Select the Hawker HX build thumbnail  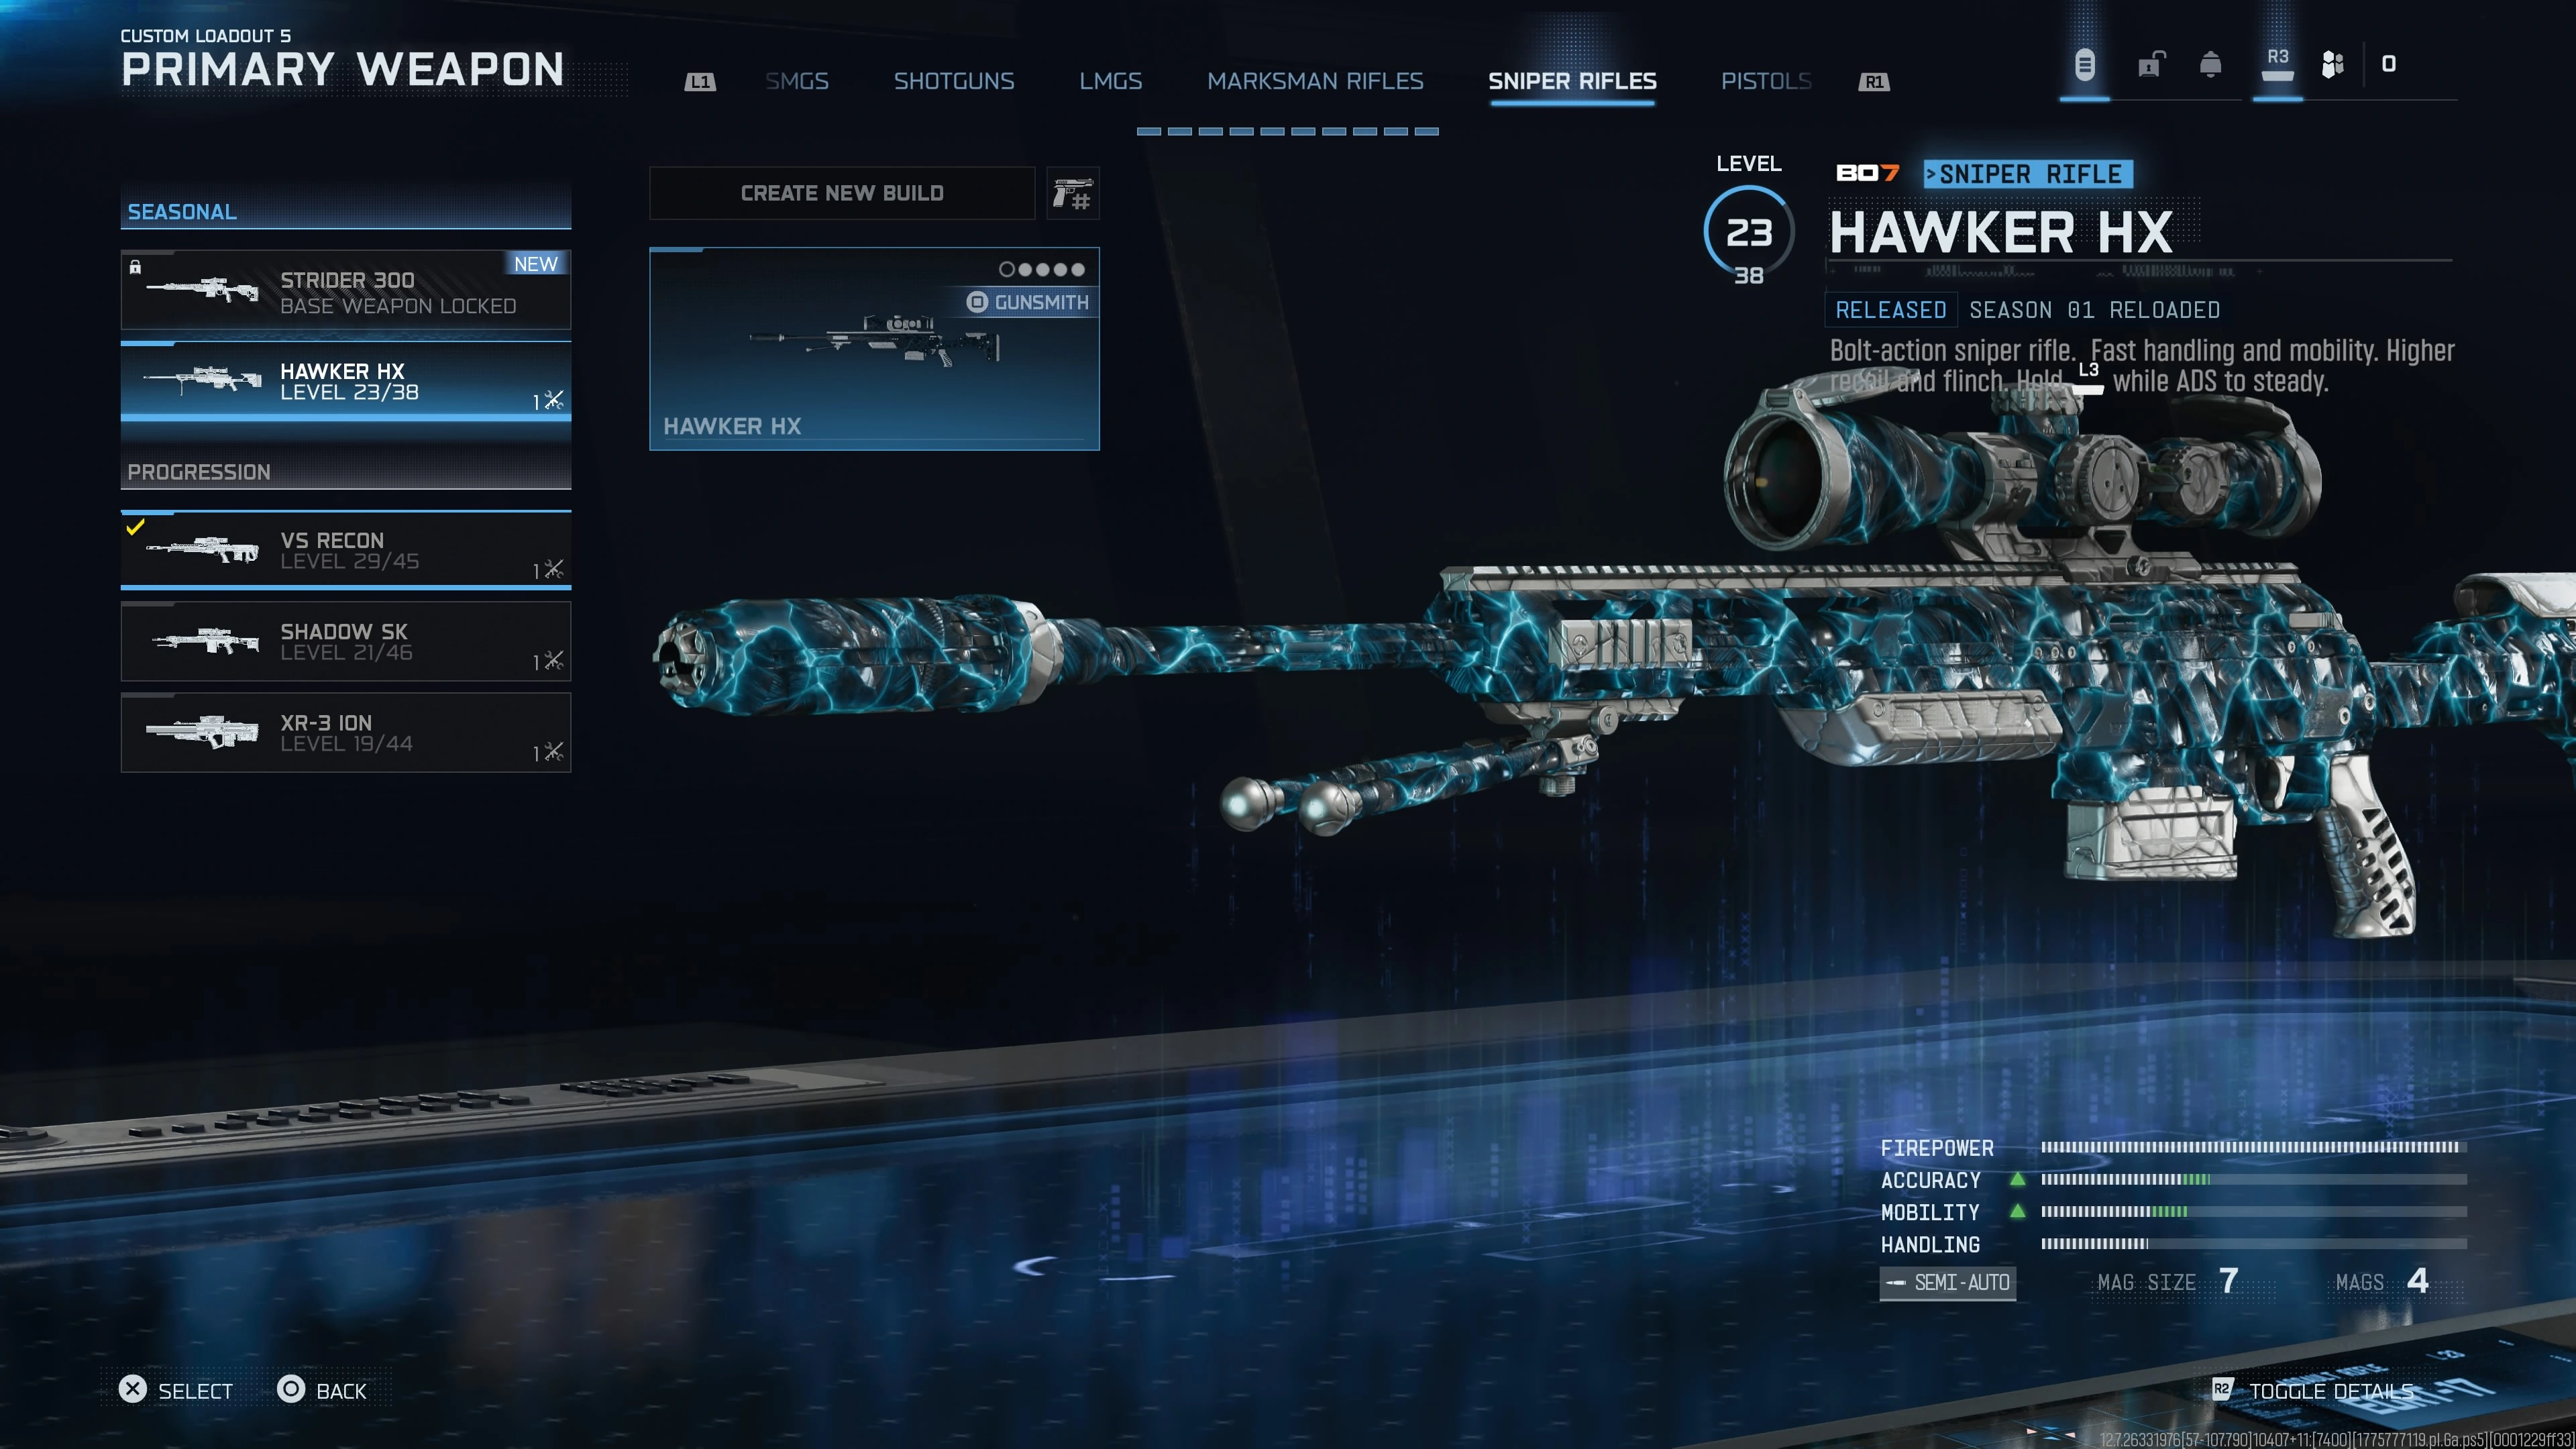(874, 350)
